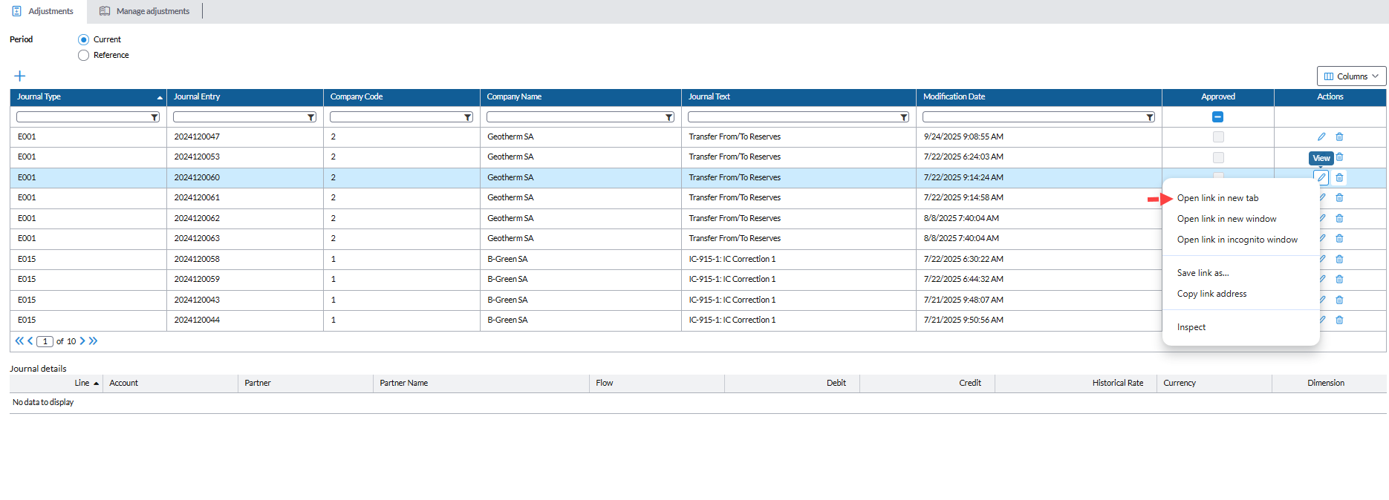Select the Current period radio button
This screenshot has width=1389, height=500.
pos(83,40)
